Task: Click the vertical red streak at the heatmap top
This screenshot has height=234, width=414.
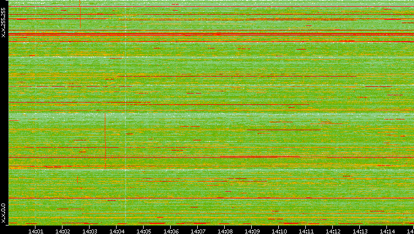Action: coord(80,14)
